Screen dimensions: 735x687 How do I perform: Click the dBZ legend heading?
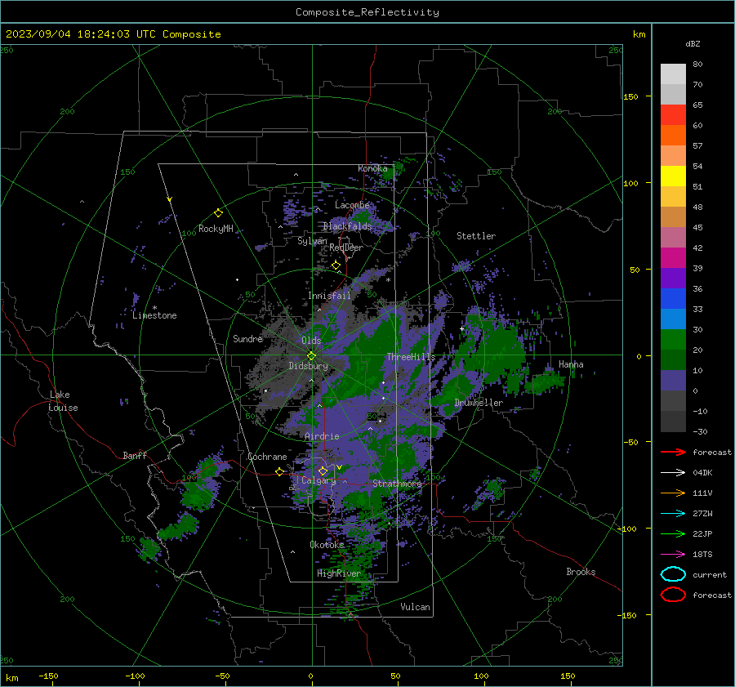pyautogui.click(x=693, y=43)
